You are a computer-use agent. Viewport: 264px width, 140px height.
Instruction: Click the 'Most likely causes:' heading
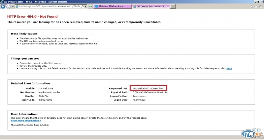(x=24, y=34)
